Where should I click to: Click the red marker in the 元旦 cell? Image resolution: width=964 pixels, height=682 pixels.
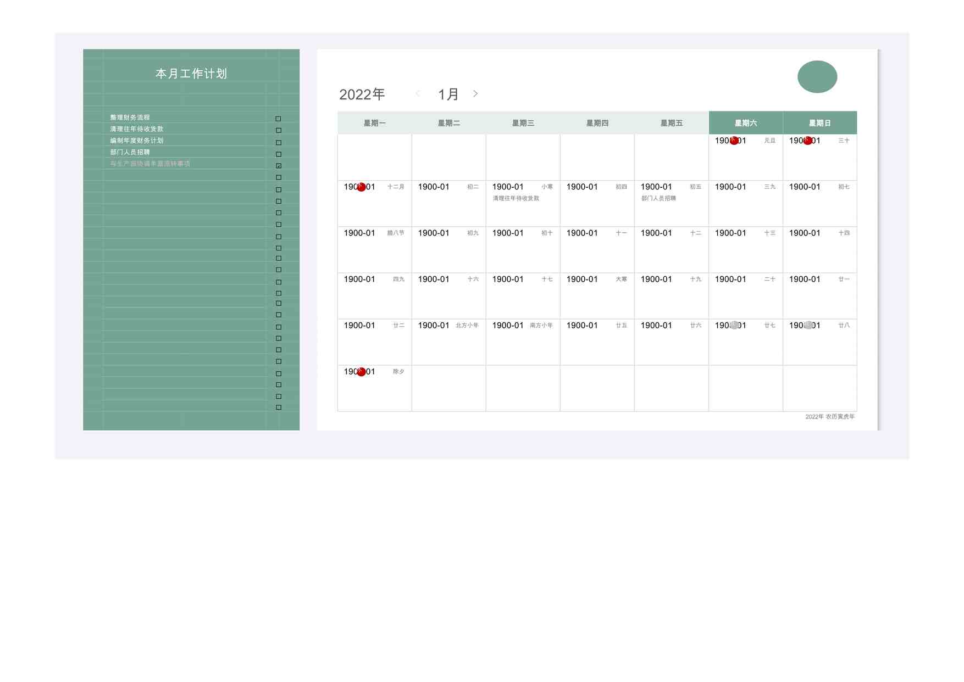tap(734, 141)
